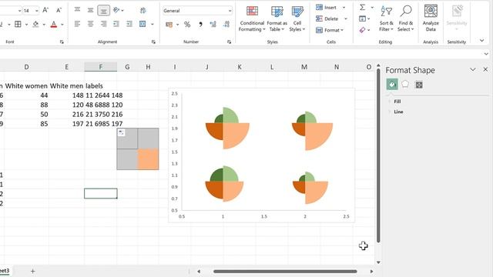493x277 pixels.
Task: Open Merge & Center dropdown arrow
Action: [x=153, y=24]
